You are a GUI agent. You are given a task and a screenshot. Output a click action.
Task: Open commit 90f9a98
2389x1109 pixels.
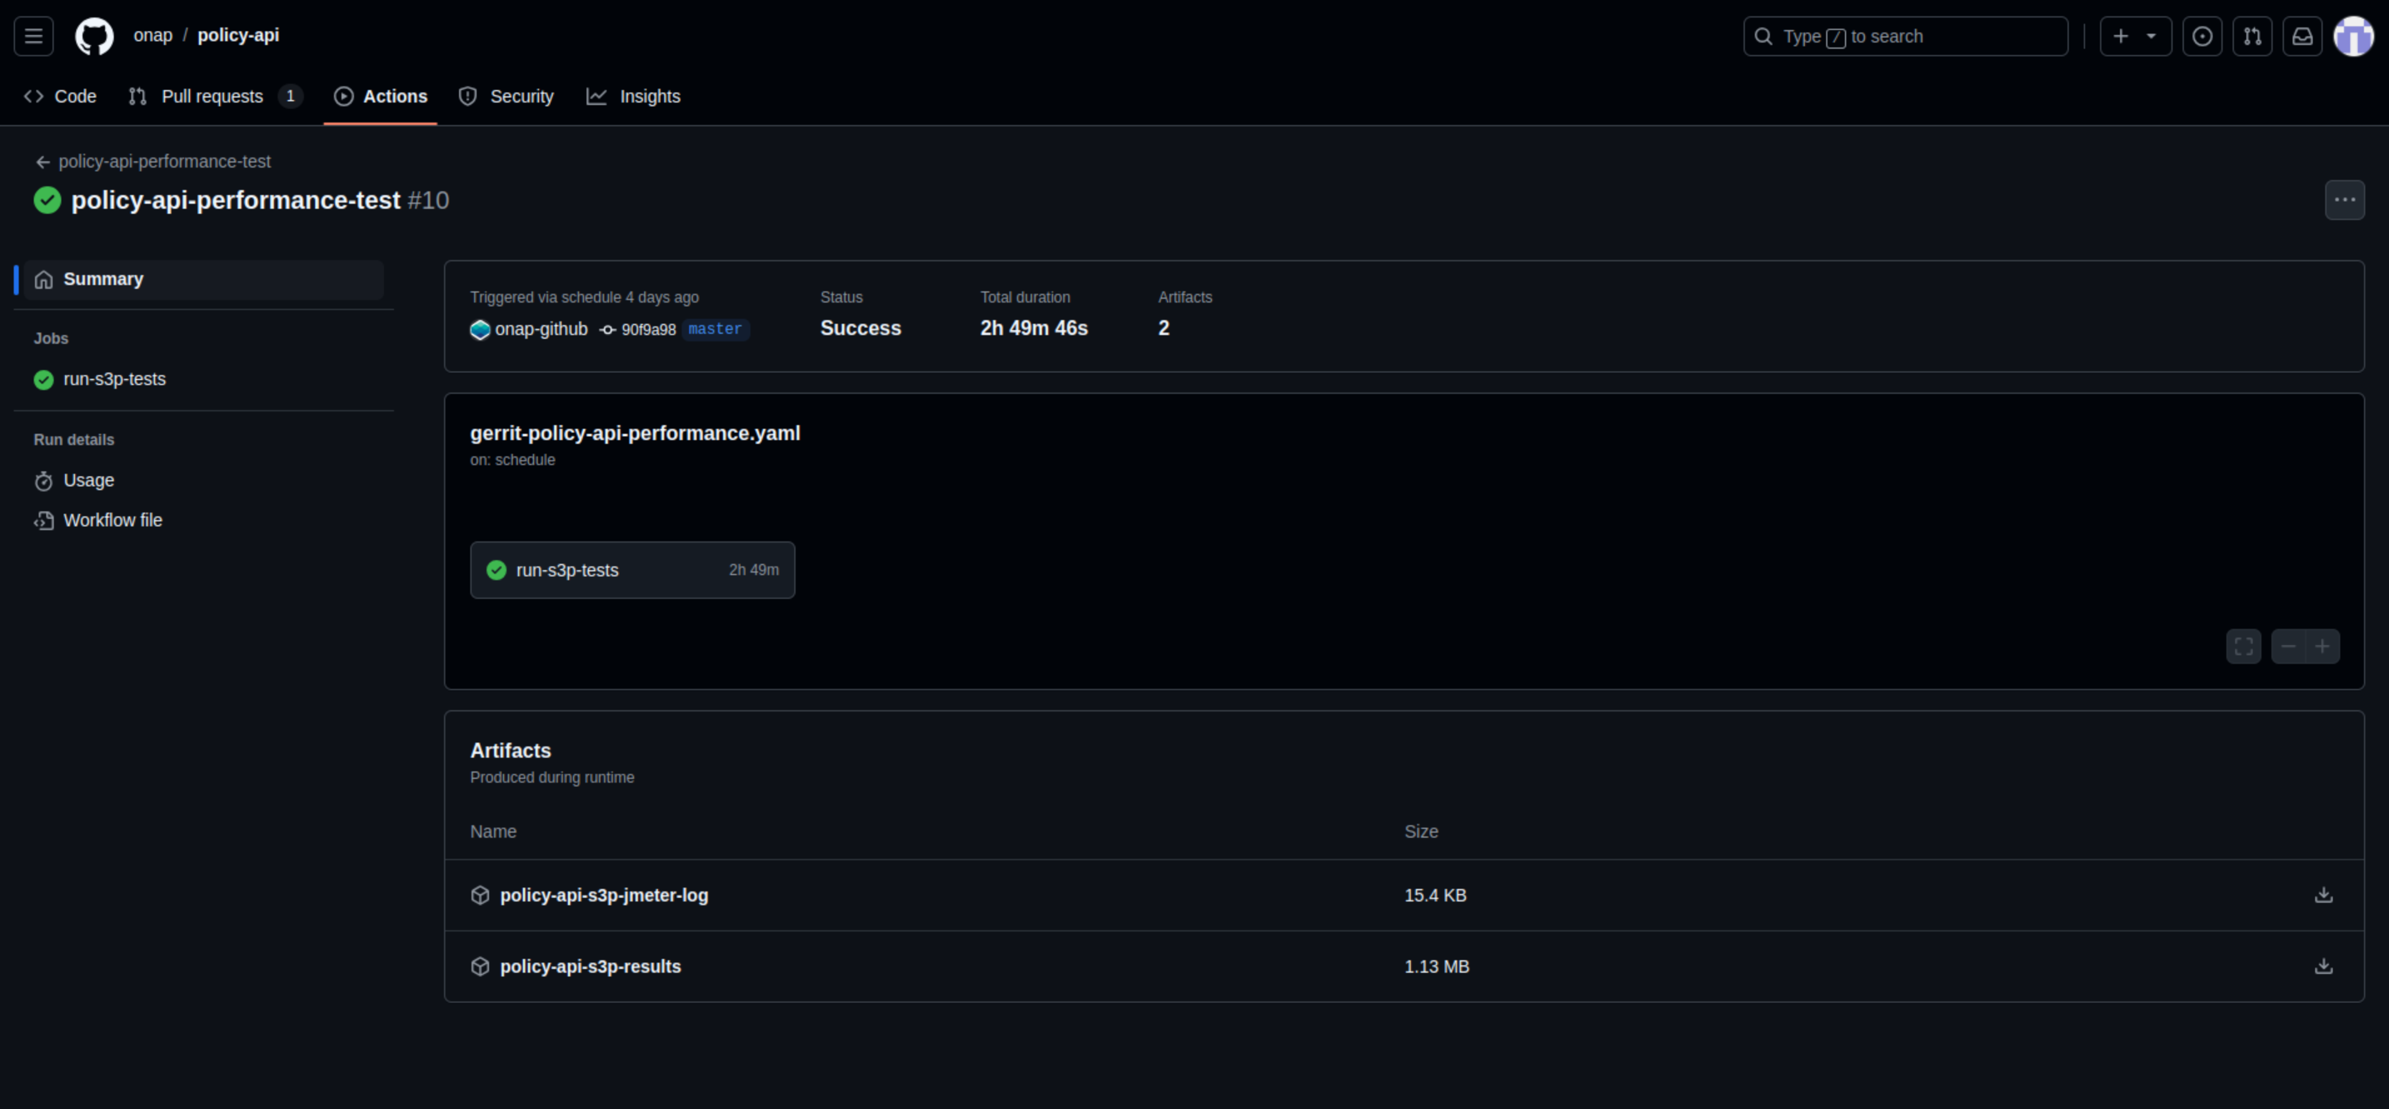coord(649,329)
